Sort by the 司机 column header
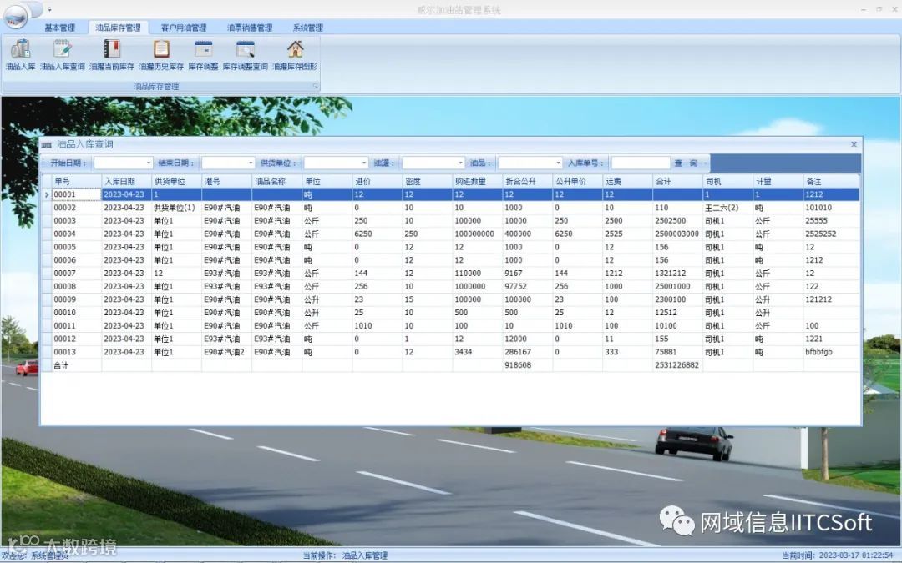 [727, 182]
